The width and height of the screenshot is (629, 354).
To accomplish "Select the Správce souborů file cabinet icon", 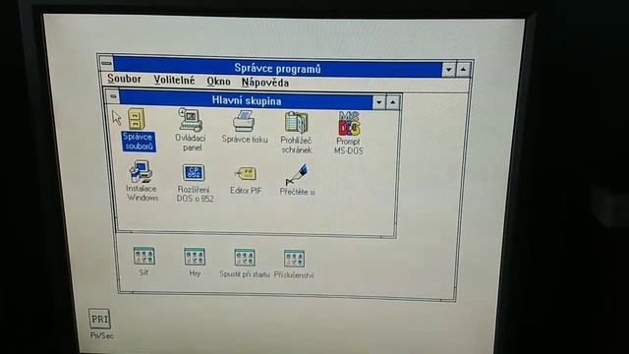I will point(137,118).
